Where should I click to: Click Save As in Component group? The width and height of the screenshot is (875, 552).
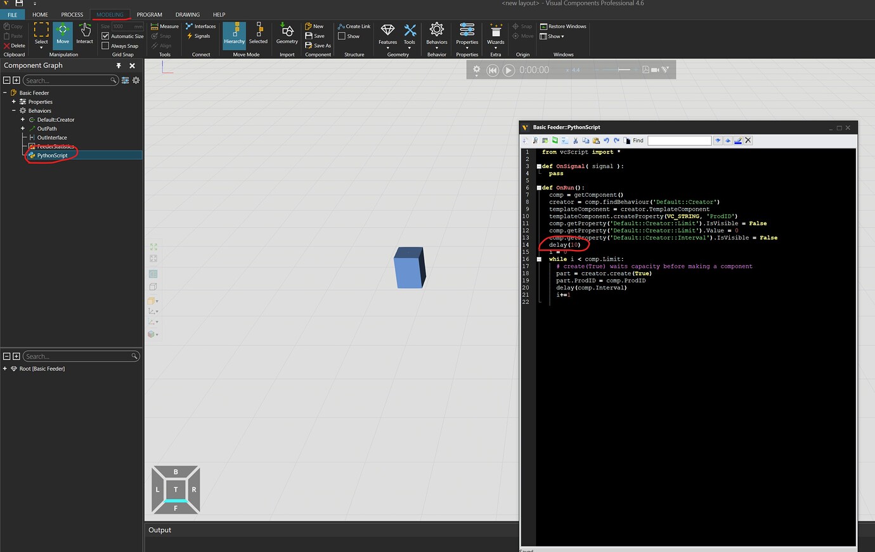tap(318, 46)
